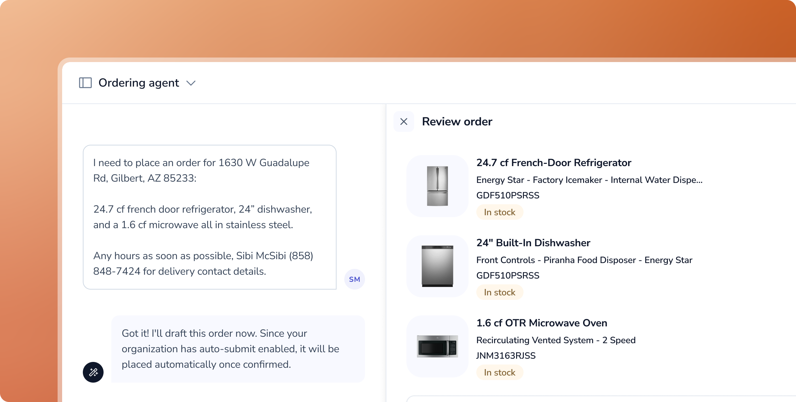Screen dimensions: 796x402
Task: Click the SM user avatar
Action: tap(355, 279)
